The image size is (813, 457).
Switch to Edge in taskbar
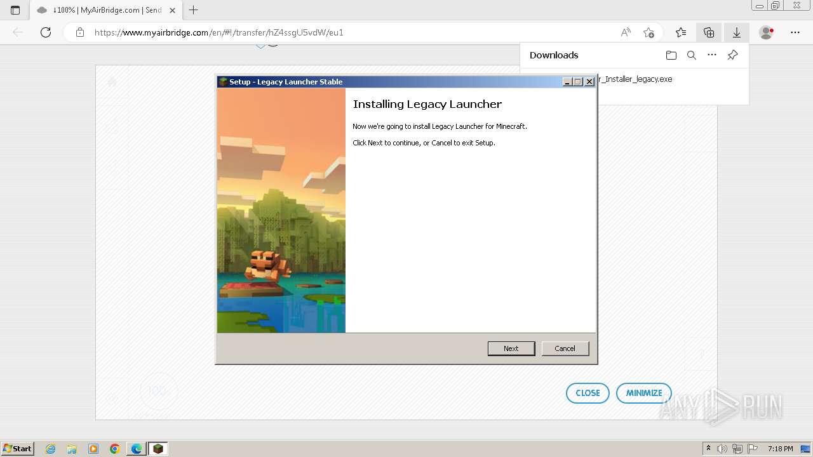click(x=137, y=449)
